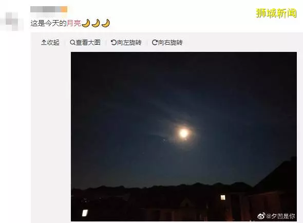The image size is (303, 223).
Task: Click the @夕凹是你 watermark text
Action: click(x=280, y=216)
